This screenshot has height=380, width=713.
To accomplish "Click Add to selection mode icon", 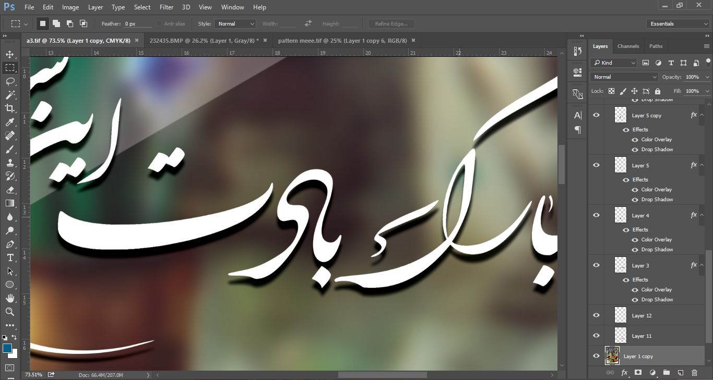I will point(56,23).
